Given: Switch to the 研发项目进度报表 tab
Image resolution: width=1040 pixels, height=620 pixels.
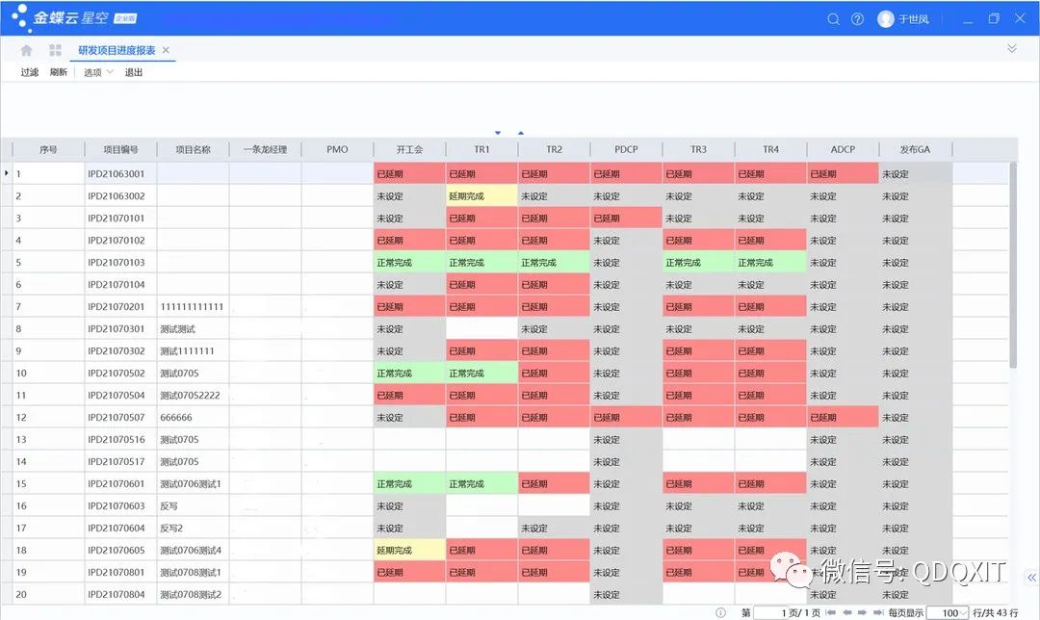Looking at the screenshot, I should 116,50.
